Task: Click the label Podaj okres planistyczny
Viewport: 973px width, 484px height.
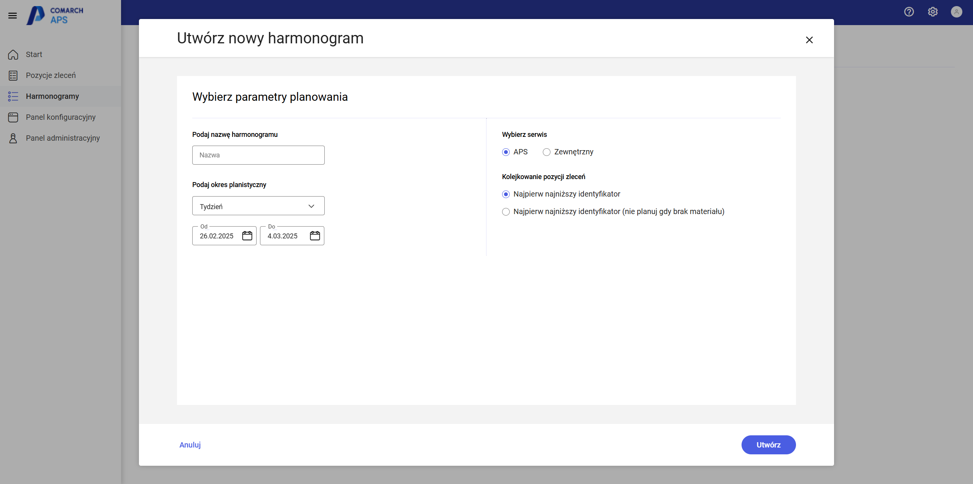Action: pos(229,185)
